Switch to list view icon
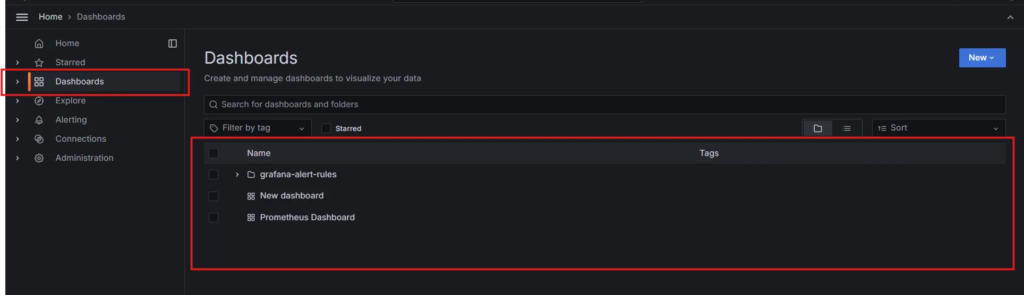 click(847, 128)
